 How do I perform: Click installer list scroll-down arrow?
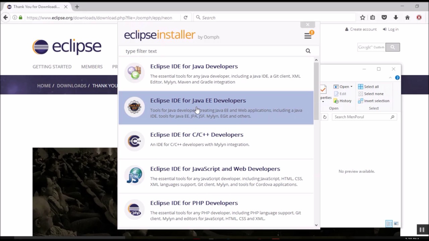point(316,225)
